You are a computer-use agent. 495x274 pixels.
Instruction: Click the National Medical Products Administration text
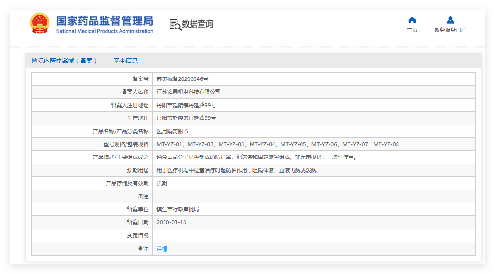pyautogui.click(x=105, y=31)
